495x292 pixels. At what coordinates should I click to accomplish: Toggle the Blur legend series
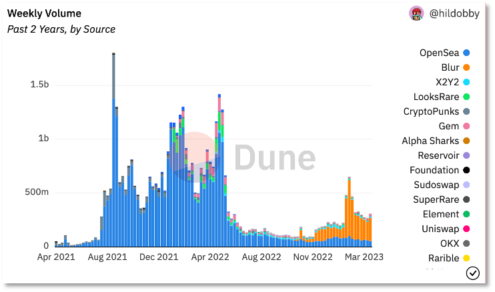pyautogui.click(x=456, y=67)
